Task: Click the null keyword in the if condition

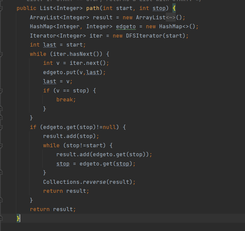Action: 110,127
